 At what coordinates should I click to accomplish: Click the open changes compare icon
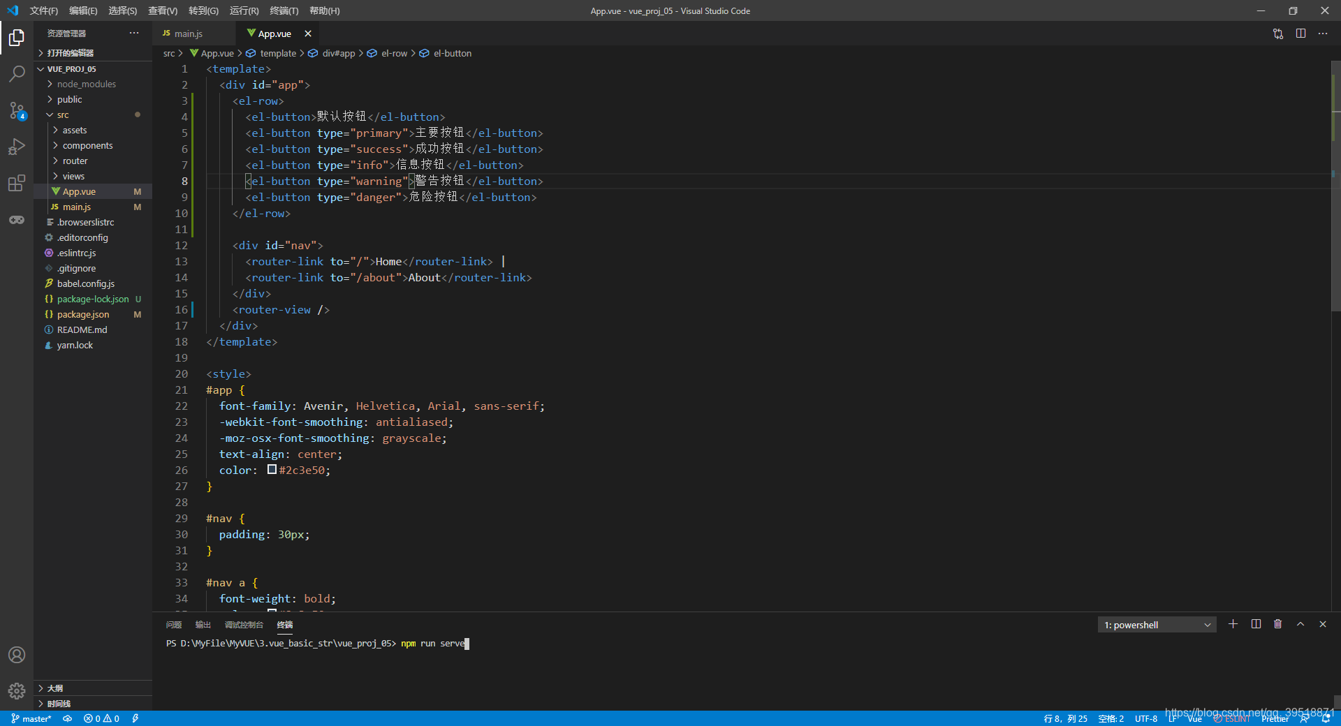click(x=1278, y=34)
